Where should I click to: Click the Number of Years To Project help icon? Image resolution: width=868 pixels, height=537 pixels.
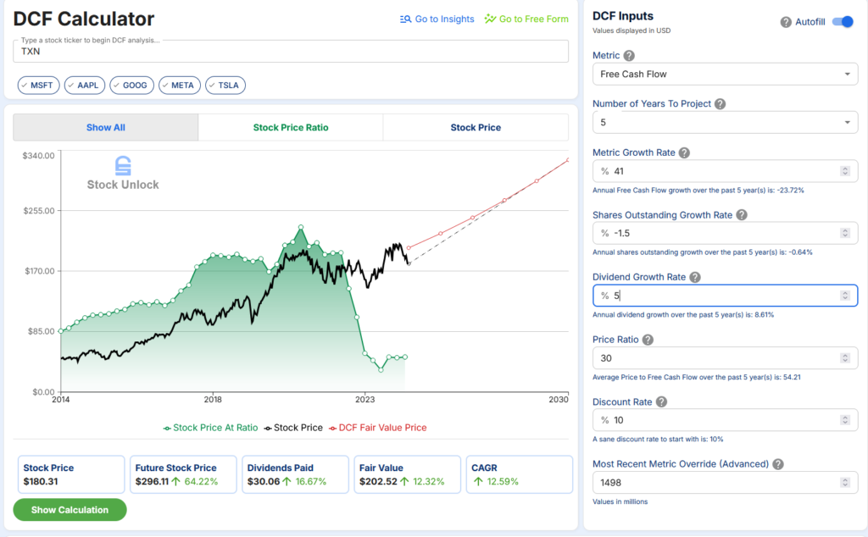720,104
